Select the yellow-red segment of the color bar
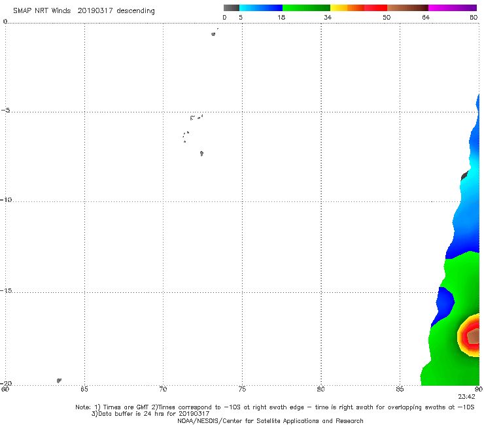Viewport: 484px width, 425px height. pyautogui.click(x=358, y=8)
